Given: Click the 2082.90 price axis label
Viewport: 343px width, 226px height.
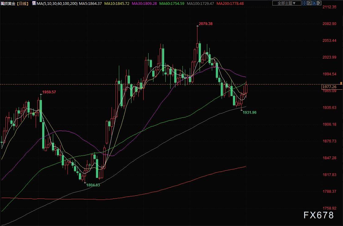Looking at the screenshot, I should tap(330, 23).
